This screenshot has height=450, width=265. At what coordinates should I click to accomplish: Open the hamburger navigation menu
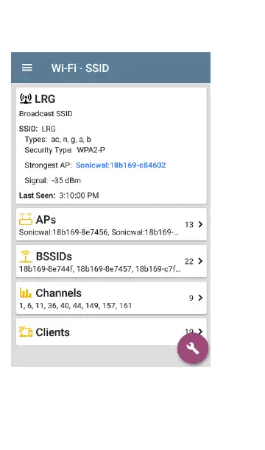[27, 68]
